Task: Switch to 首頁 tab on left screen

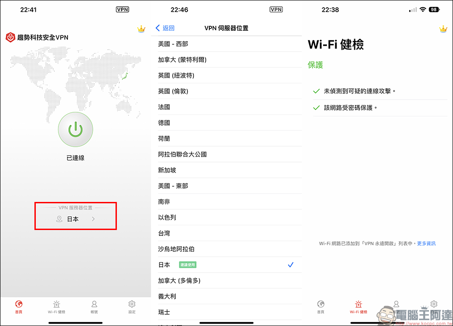Action: coord(19,307)
